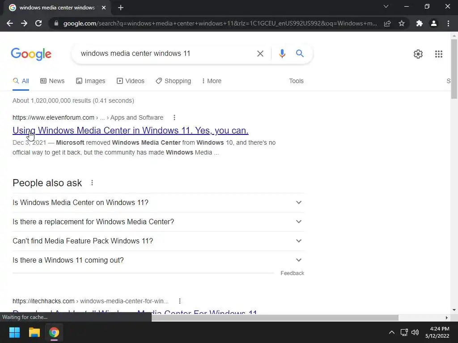Close the windows media center tab
The width and height of the screenshot is (458, 343).
pyautogui.click(x=104, y=8)
